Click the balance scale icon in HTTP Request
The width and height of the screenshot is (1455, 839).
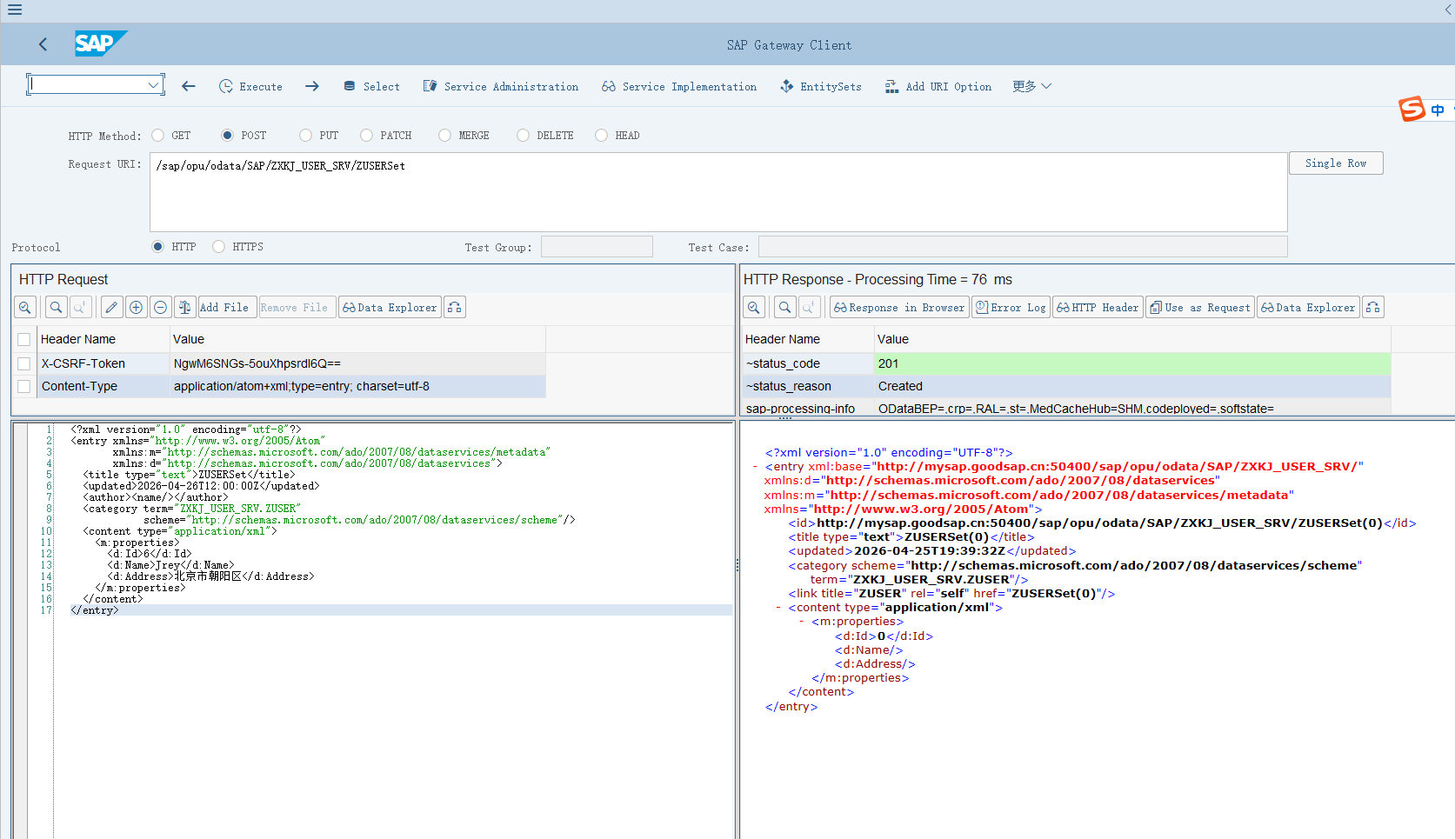pos(184,307)
